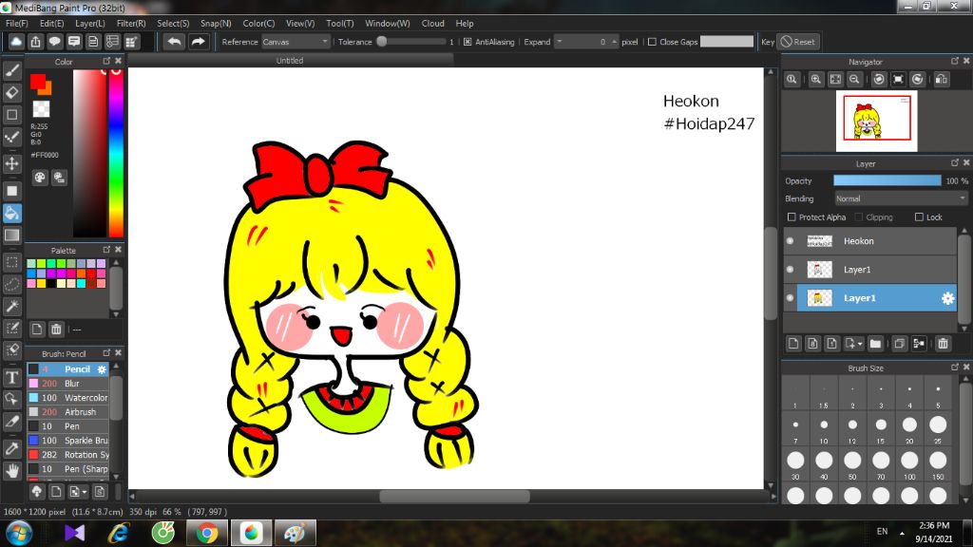Open the Expand pixel dropdown
Screen dimensions: 973x547
(559, 42)
